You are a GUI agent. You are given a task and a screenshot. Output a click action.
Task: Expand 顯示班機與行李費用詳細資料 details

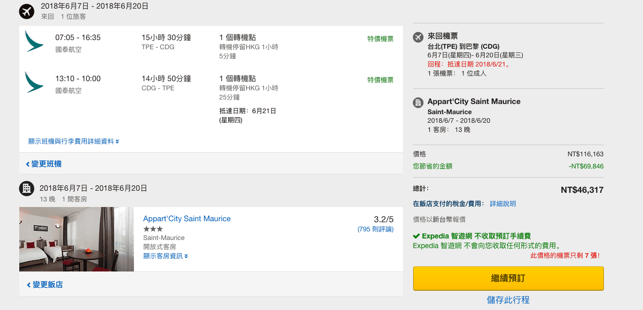pyautogui.click(x=72, y=142)
